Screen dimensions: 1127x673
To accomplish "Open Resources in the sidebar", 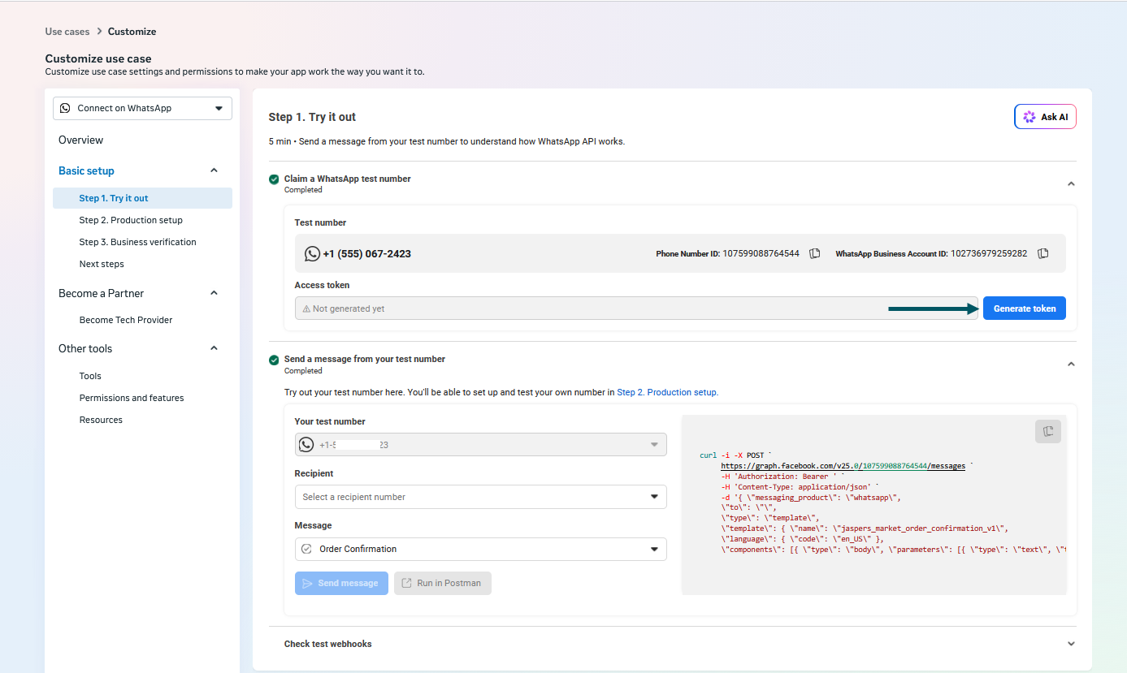I will tap(101, 420).
